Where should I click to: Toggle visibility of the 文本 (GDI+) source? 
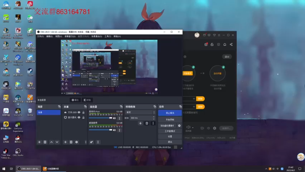click(x=79, y=112)
